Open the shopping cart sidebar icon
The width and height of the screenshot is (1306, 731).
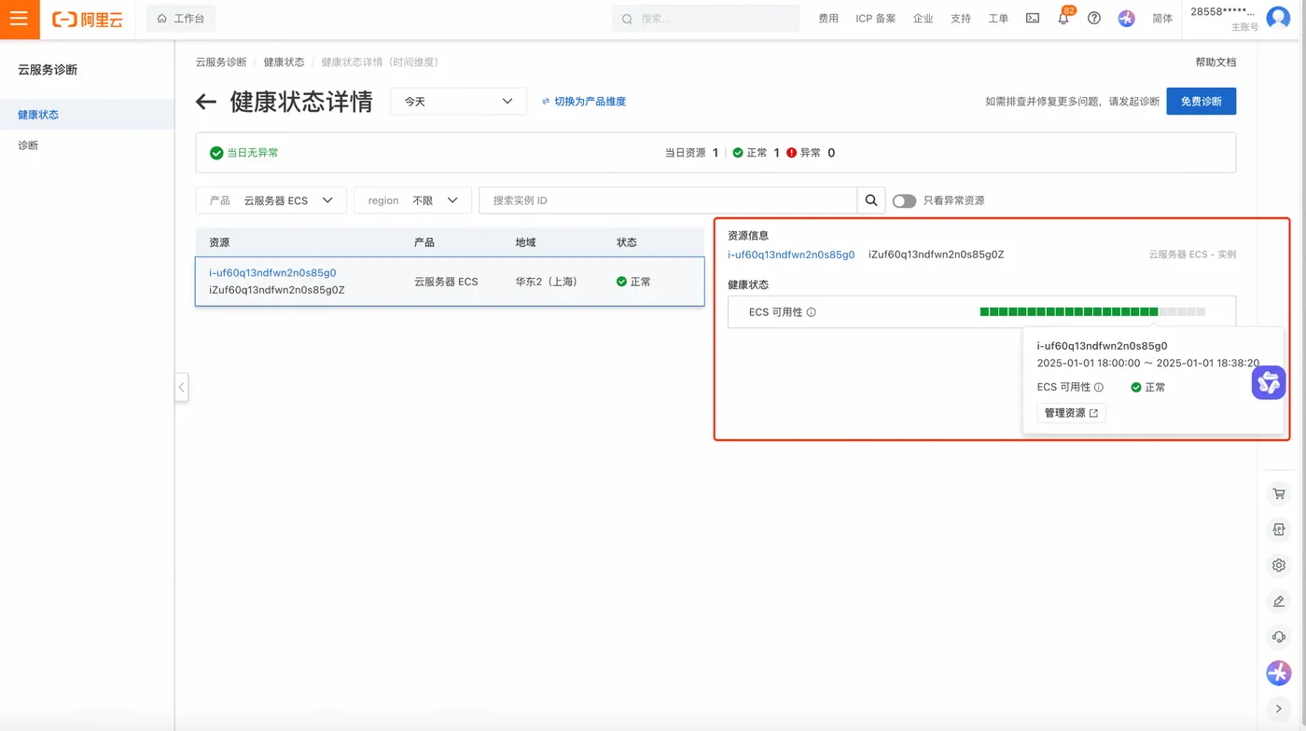[1279, 494]
